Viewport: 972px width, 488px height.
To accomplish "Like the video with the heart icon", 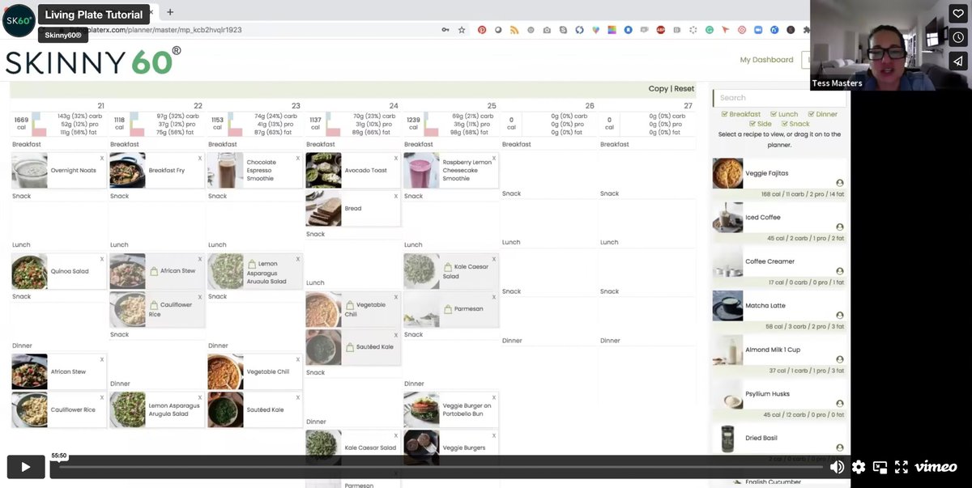I will coord(958,14).
